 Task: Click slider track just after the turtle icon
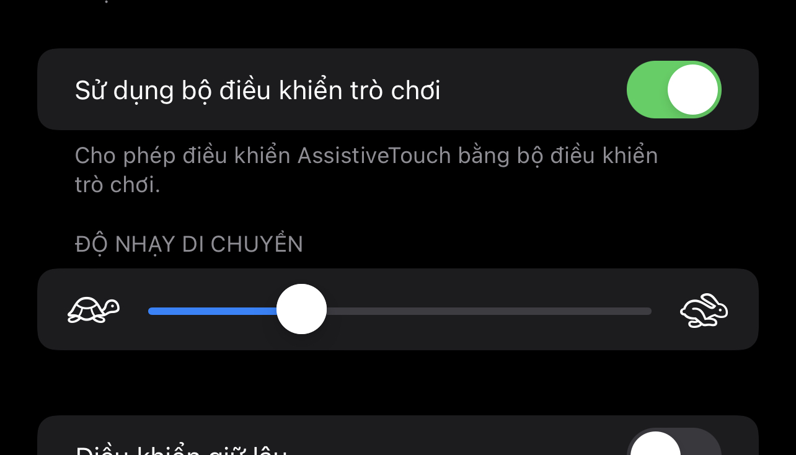(158, 311)
